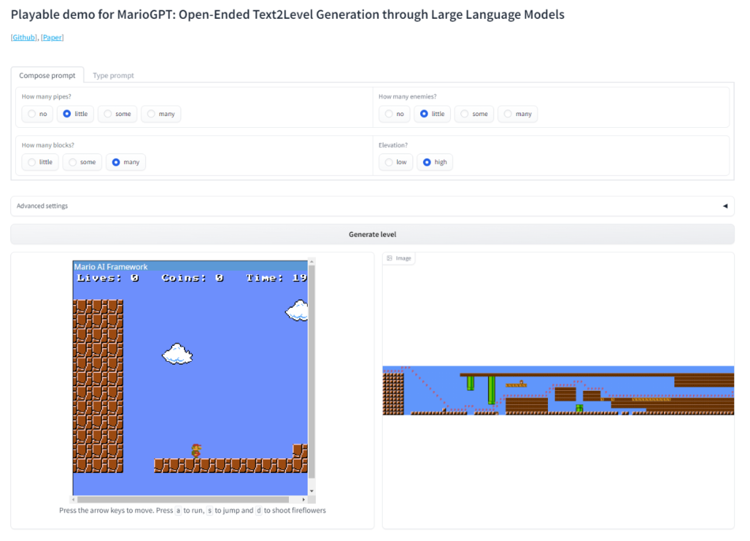Click the game's vertical scrollbar thumb
The width and height of the screenshot is (750, 541).
[x=311, y=372]
